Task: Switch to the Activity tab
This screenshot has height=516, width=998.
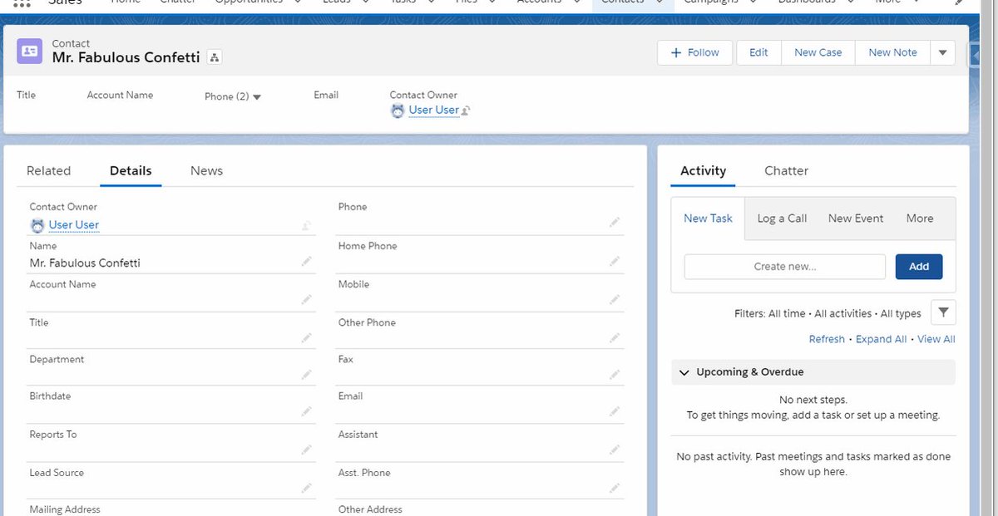Action: pos(703,170)
